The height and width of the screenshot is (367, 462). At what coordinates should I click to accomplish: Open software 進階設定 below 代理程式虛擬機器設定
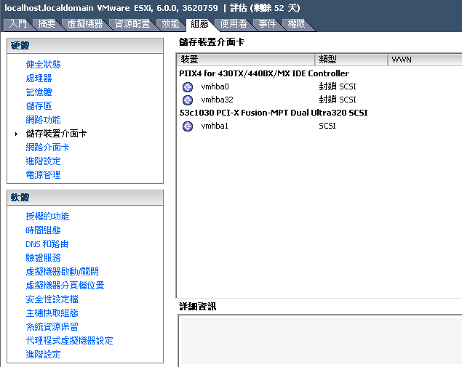pos(44,355)
